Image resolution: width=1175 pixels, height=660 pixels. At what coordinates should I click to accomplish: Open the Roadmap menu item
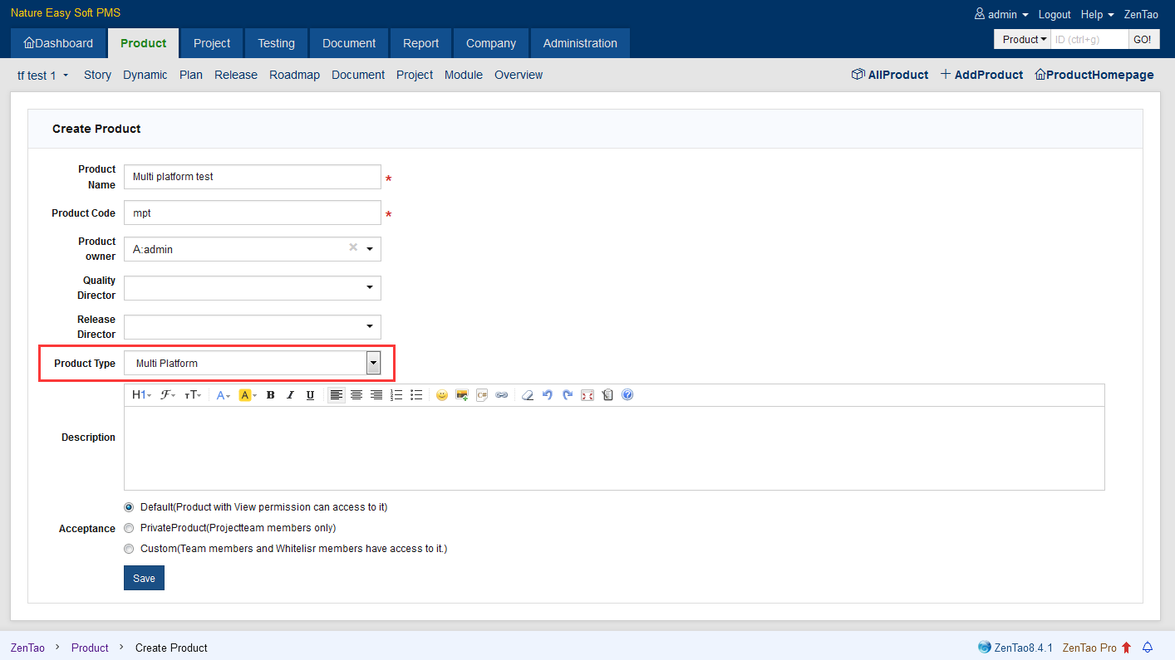pos(294,75)
